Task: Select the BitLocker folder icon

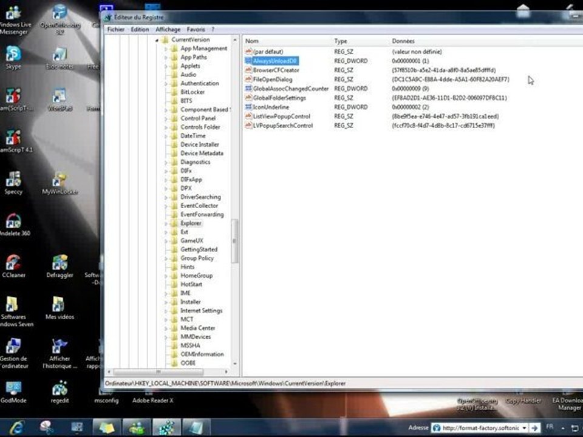Action: 174,92
